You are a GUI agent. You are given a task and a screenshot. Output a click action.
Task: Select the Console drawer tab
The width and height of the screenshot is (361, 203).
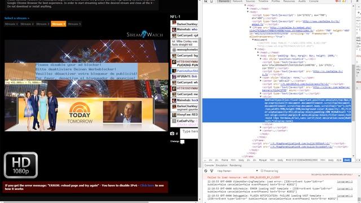[209, 165]
